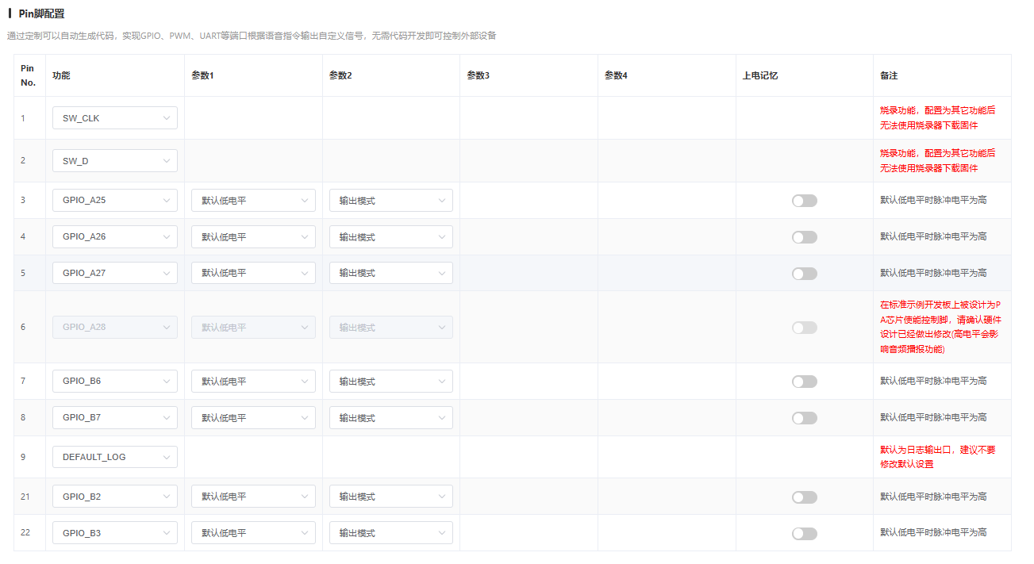The image size is (1034, 564).
Task: Open the DEFAULT_LOG function dropdown
Action: click(114, 457)
